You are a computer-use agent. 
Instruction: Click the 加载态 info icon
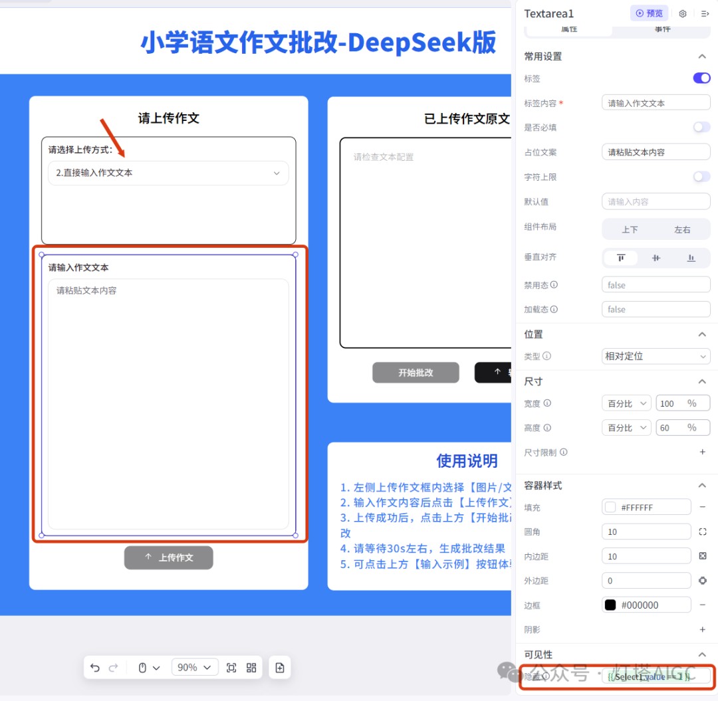(x=554, y=310)
